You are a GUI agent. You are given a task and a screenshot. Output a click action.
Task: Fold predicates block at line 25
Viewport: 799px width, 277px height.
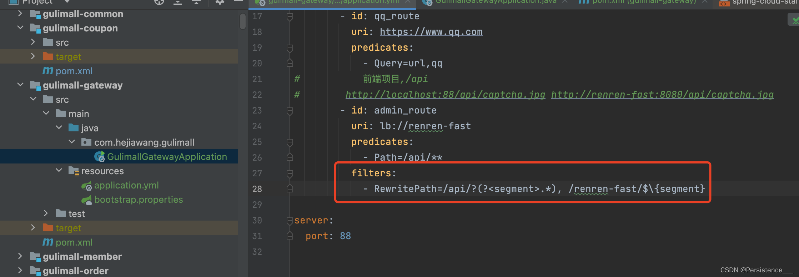pos(290,142)
